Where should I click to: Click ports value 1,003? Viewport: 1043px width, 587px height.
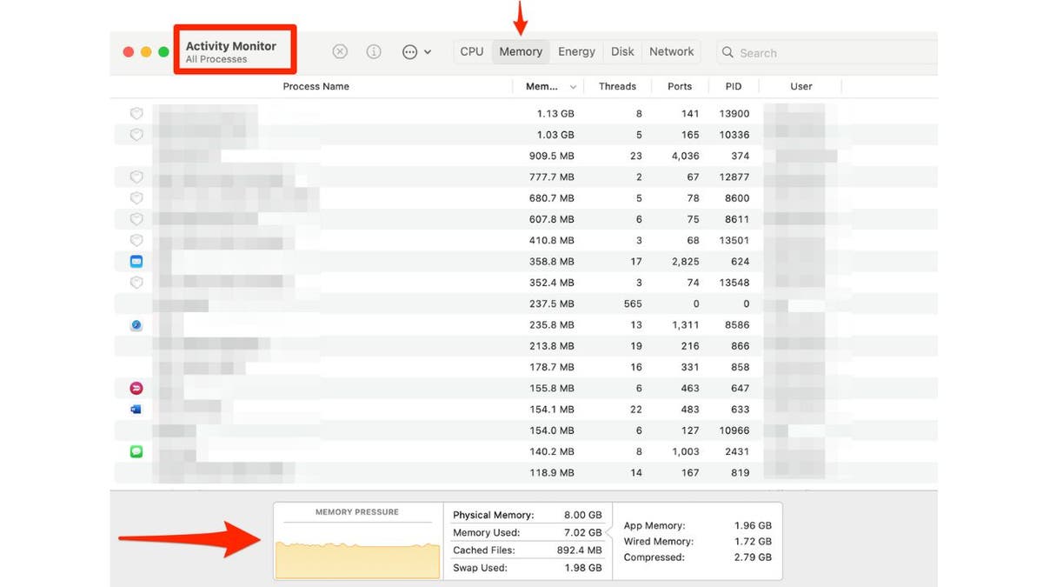(x=685, y=452)
